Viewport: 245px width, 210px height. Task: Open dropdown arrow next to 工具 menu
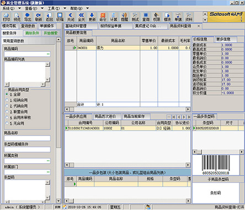coord(65,8)
